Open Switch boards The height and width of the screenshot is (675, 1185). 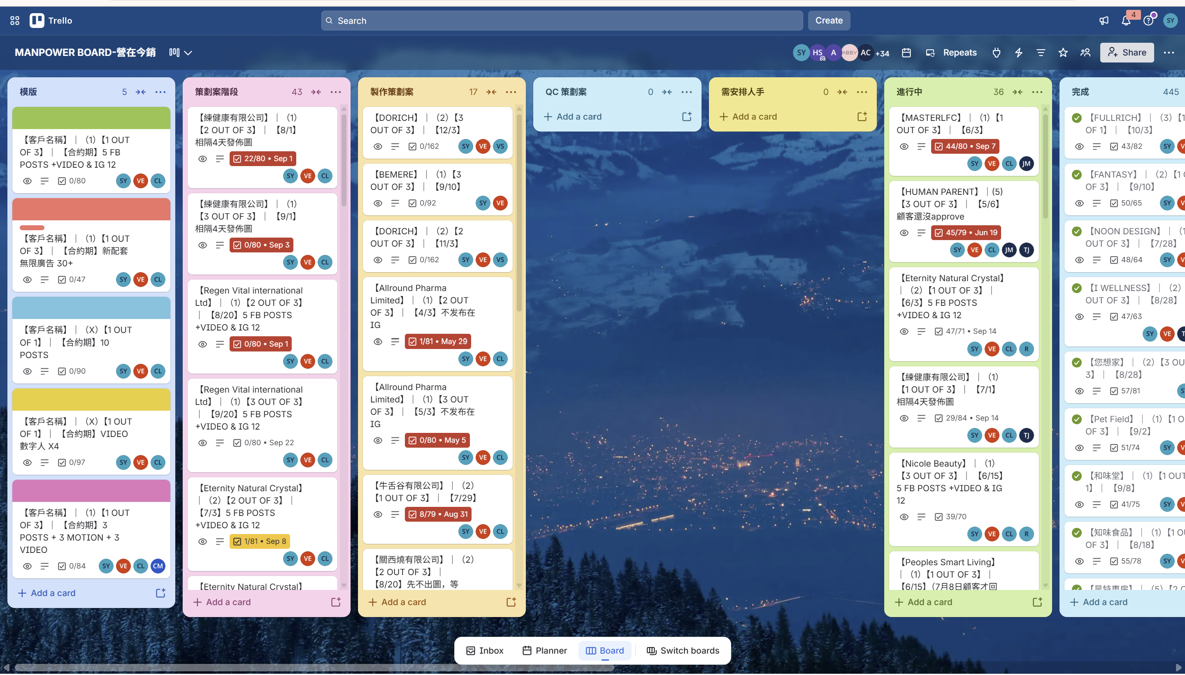(x=683, y=650)
